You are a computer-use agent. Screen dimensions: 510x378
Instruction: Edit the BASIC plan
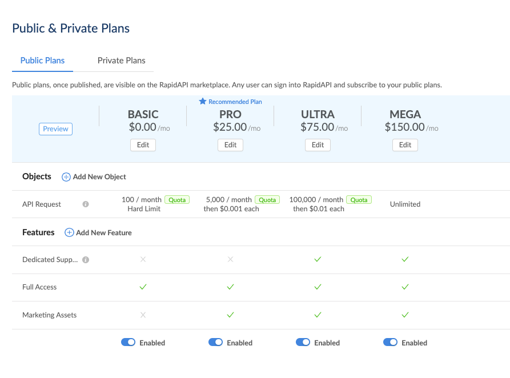[x=143, y=145]
